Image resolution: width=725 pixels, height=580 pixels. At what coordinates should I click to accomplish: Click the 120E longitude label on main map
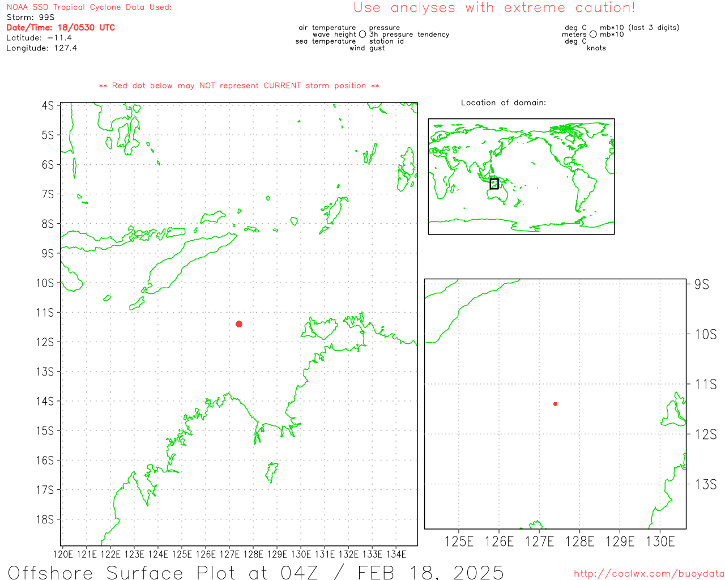pyautogui.click(x=63, y=555)
